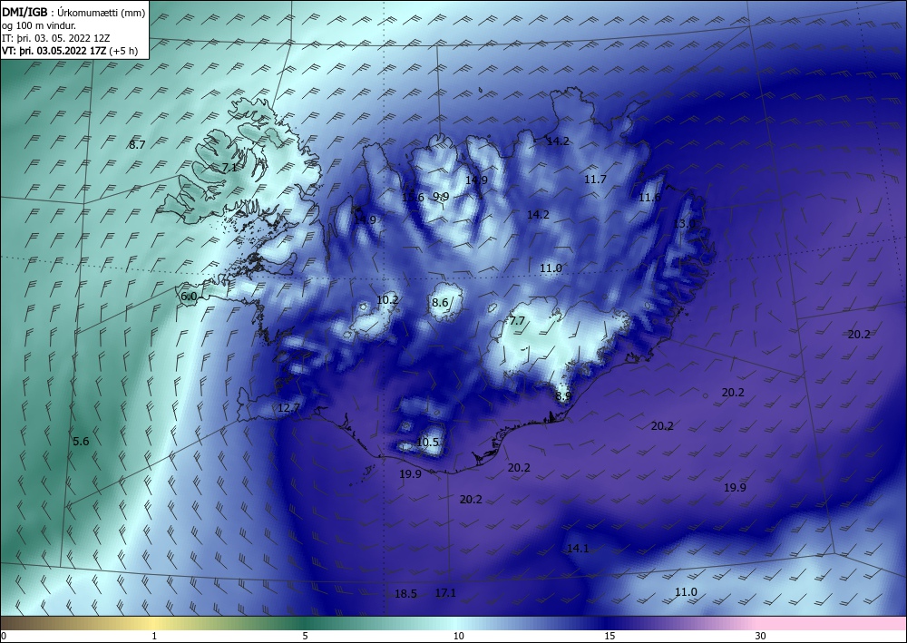907x643 pixels.
Task: Click the 10.2 value on the glacier
Action: coord(387,300)
